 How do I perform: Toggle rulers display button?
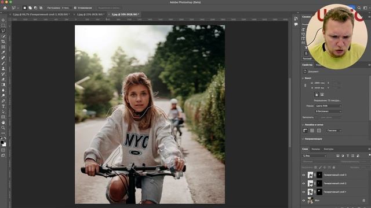(305, 131)
